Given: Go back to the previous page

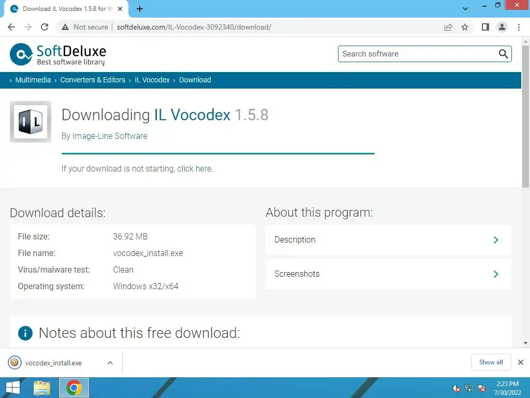Looking at the screenshot, I should tap(11, 27).
